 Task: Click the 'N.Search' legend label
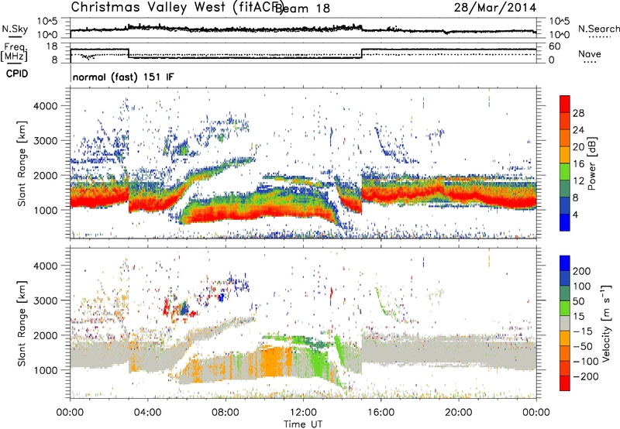(598, 29)
